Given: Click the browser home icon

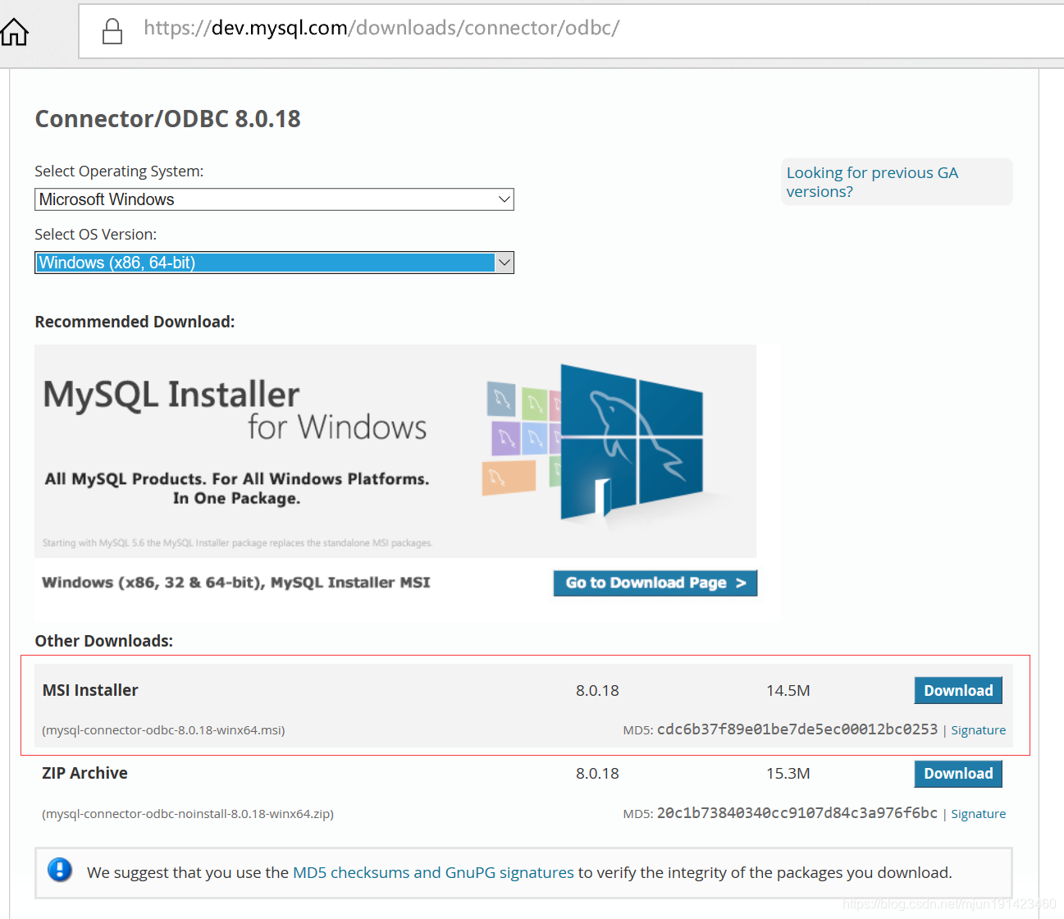Looking at the screenshot, I should click(14, 32).
